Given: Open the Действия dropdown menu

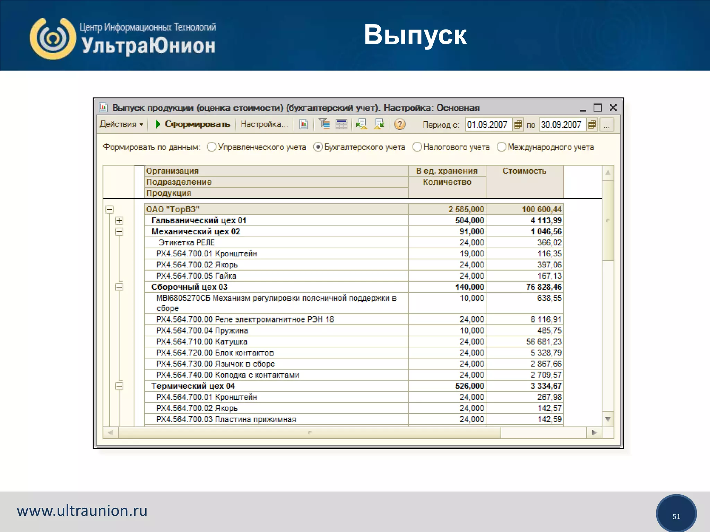Looking at the screenshot, I should click(121, 124).
